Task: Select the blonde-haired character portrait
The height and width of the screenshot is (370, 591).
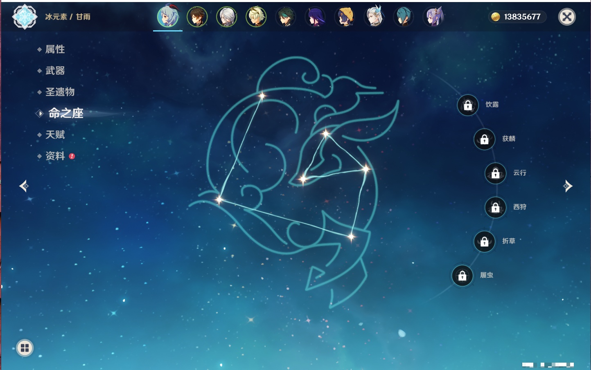Action: tap(256, 17)
